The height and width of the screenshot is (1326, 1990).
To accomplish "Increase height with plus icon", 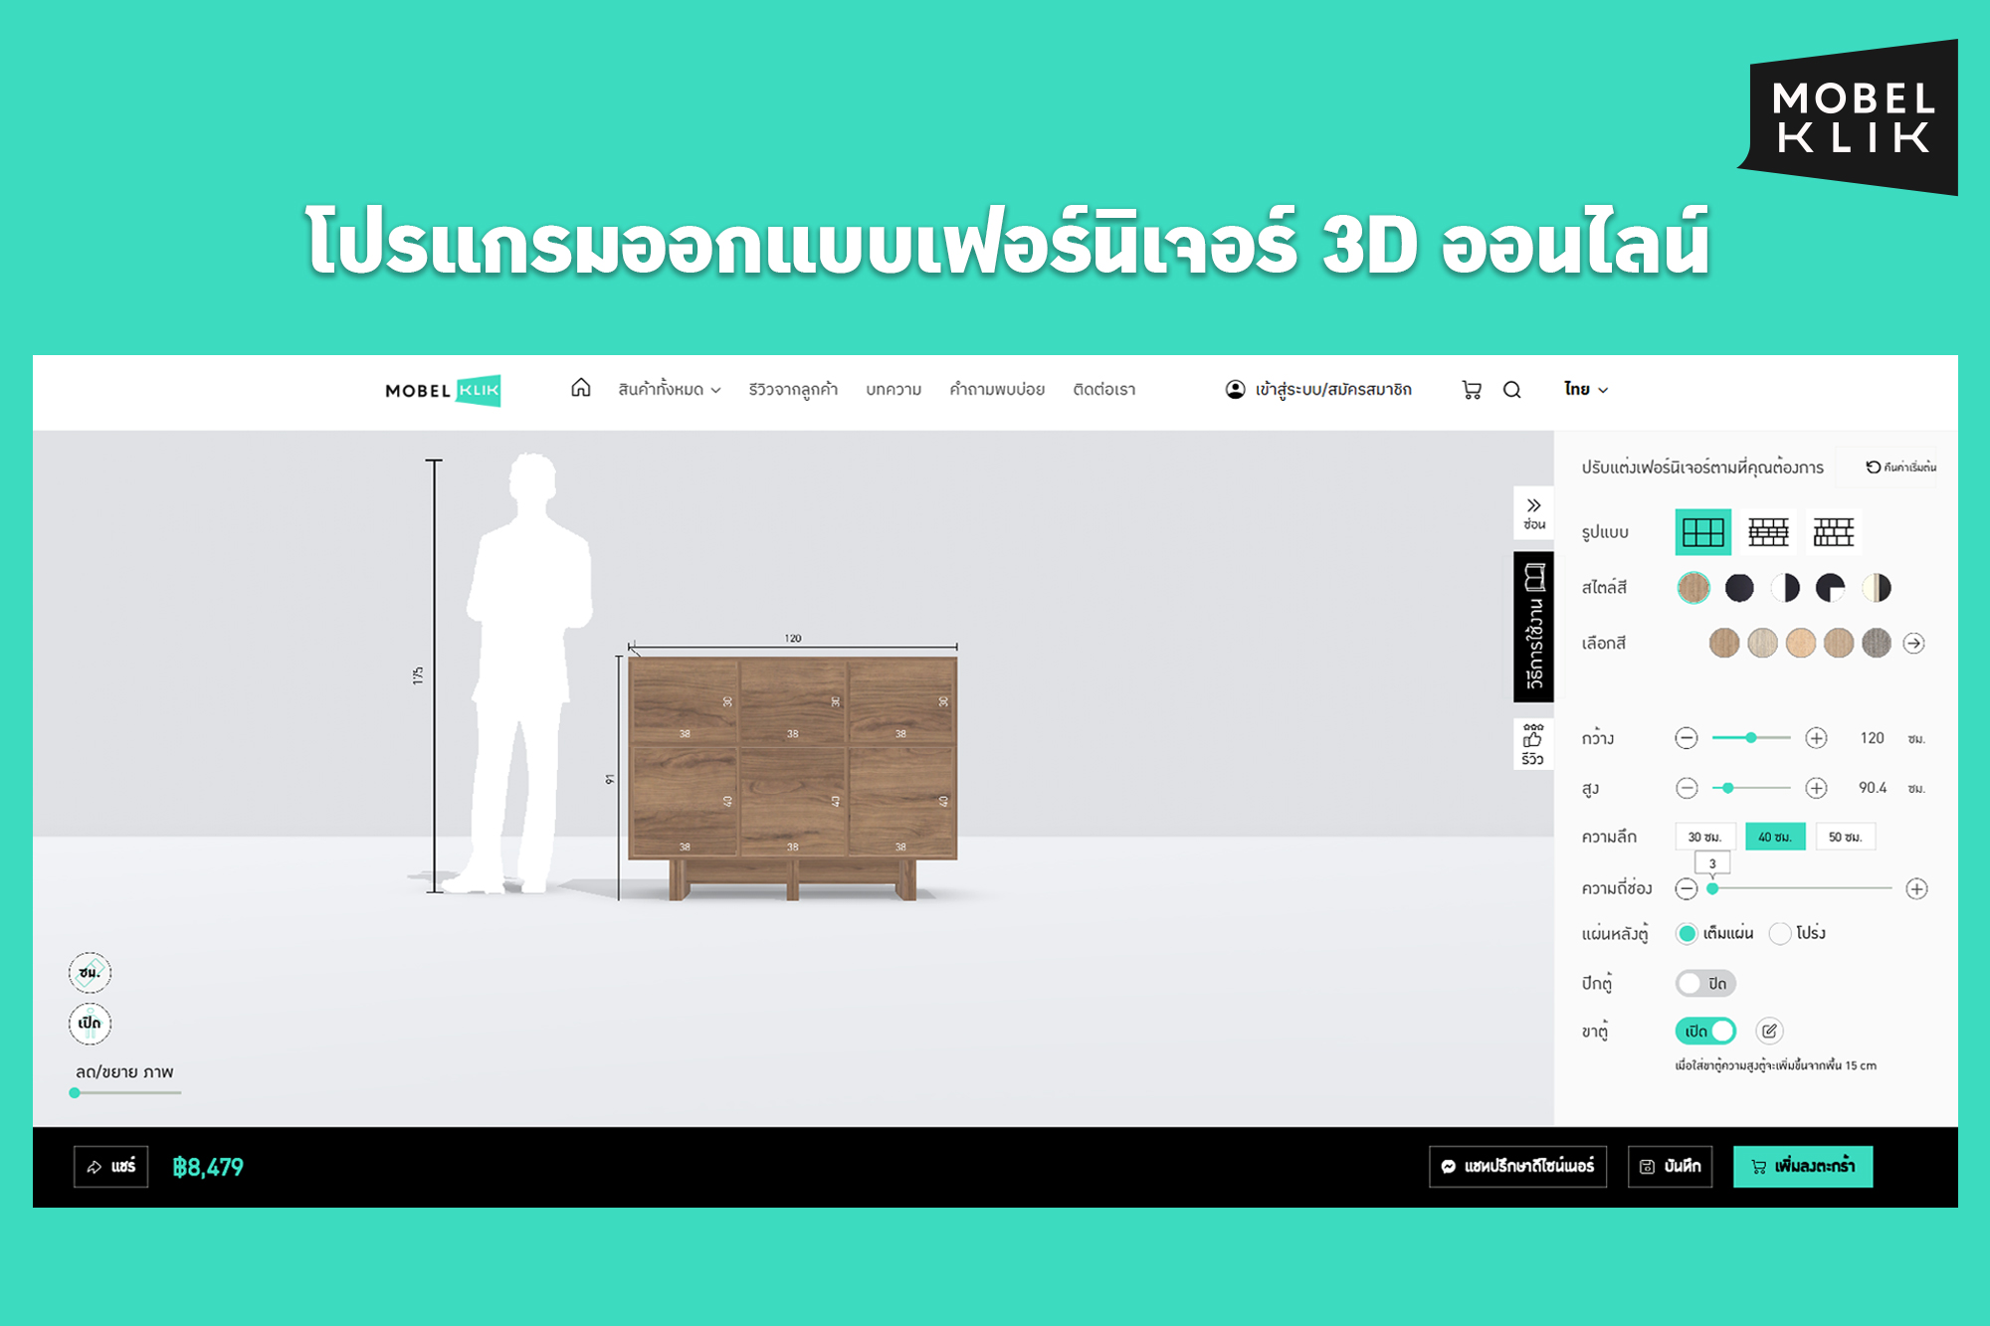I will point(1816,788).
